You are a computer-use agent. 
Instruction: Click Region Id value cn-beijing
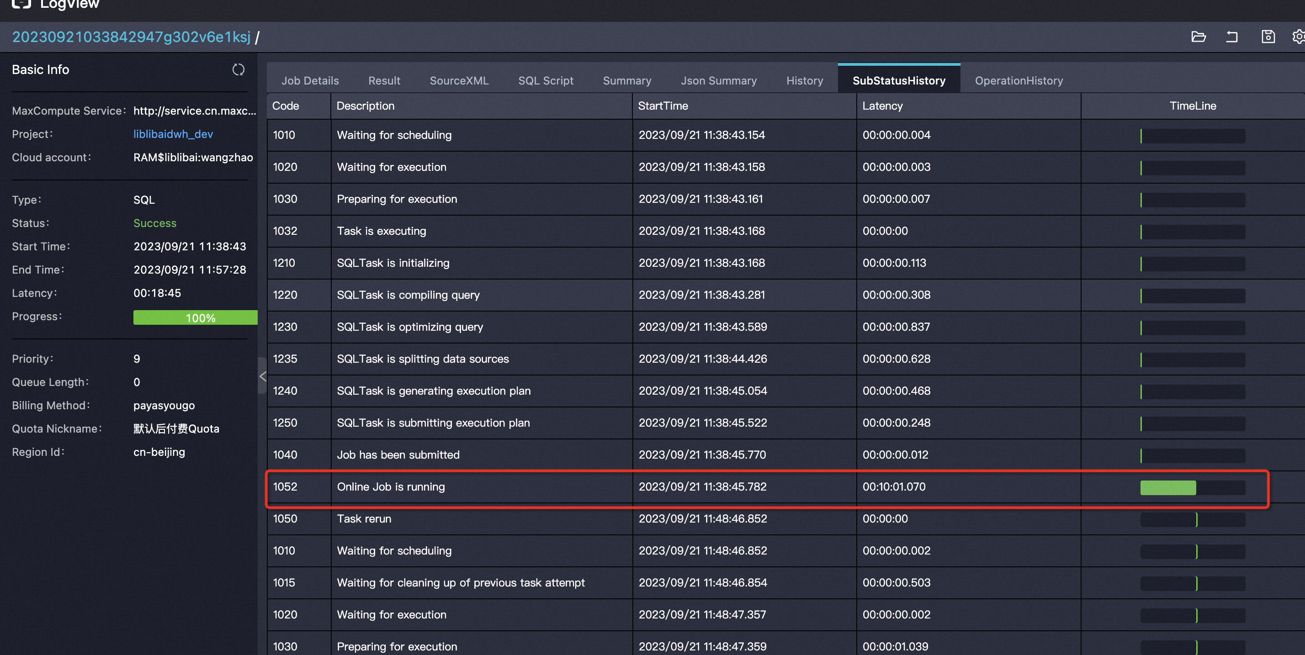[x=159, y=452]
